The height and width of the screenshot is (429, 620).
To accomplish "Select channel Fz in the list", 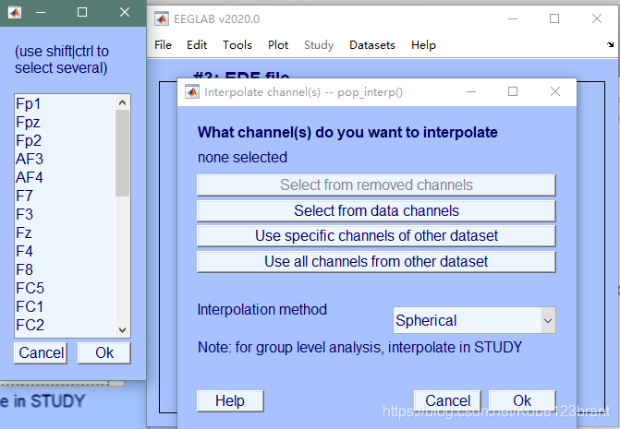I will click(65, 232).
